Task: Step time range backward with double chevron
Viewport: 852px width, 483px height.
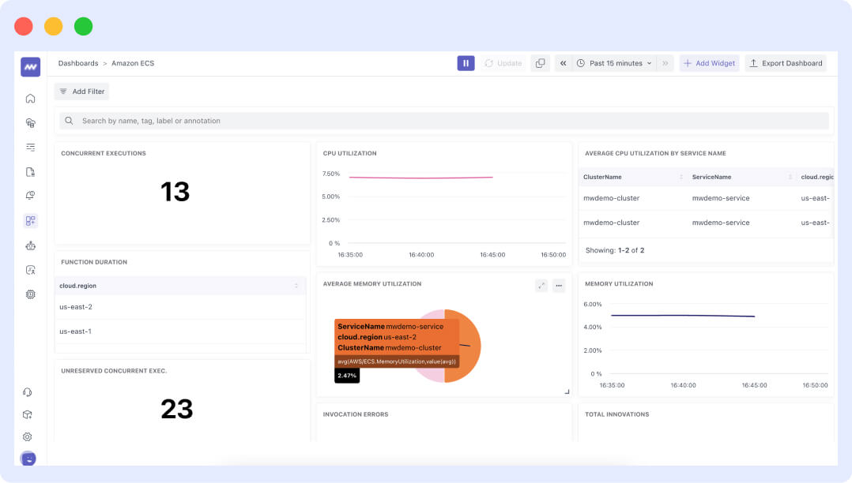Action: click(x=564, y=63)
